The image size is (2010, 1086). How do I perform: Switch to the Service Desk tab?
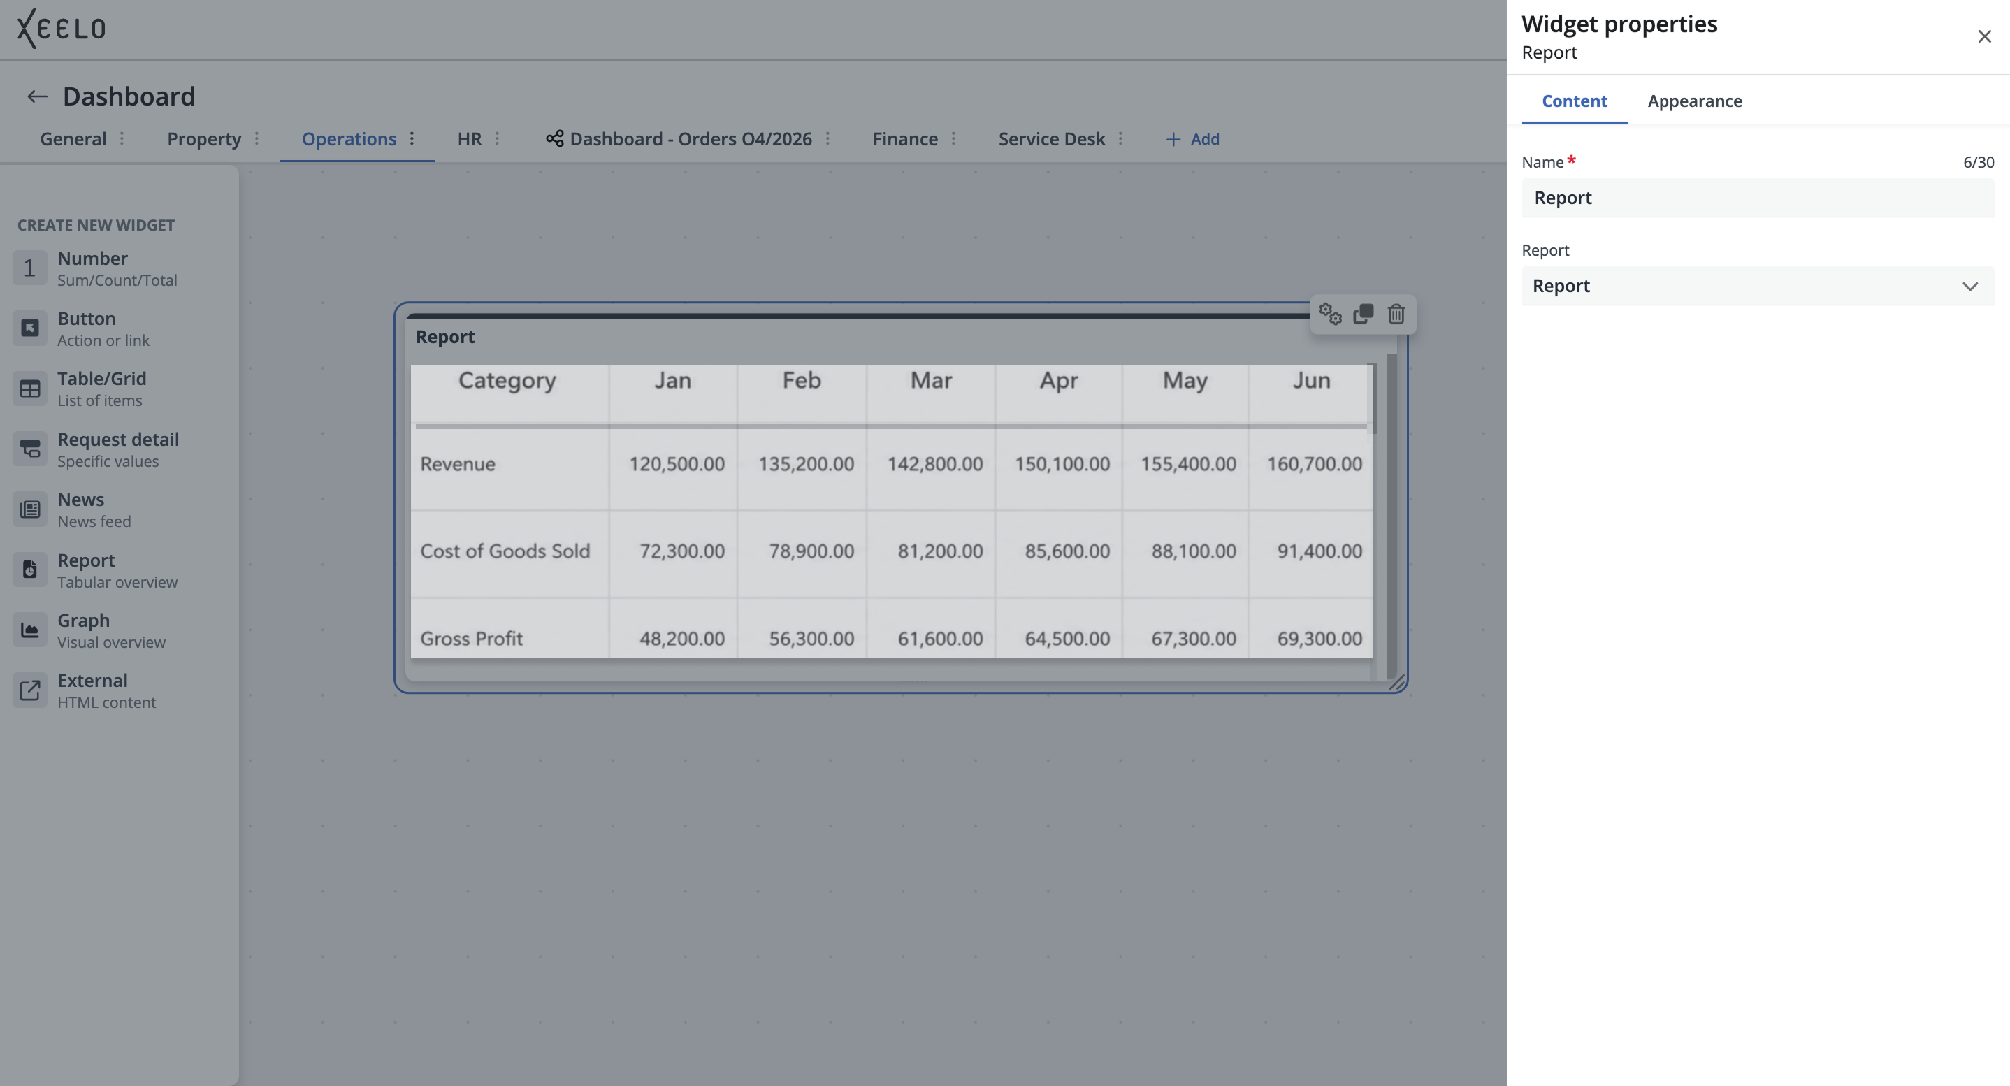point(1051,139)
